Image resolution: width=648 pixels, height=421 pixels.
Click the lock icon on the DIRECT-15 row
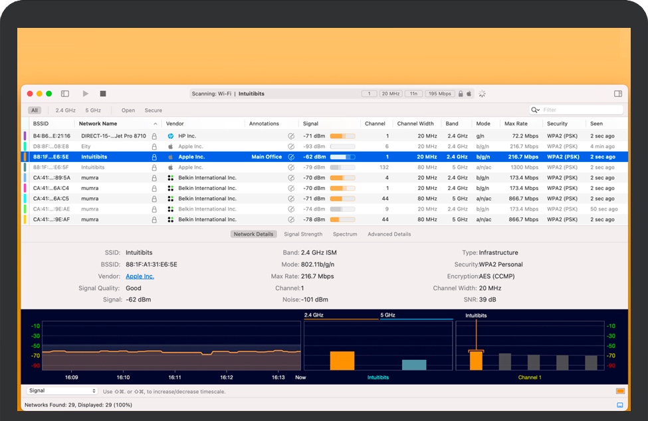(x=154, y=136)
